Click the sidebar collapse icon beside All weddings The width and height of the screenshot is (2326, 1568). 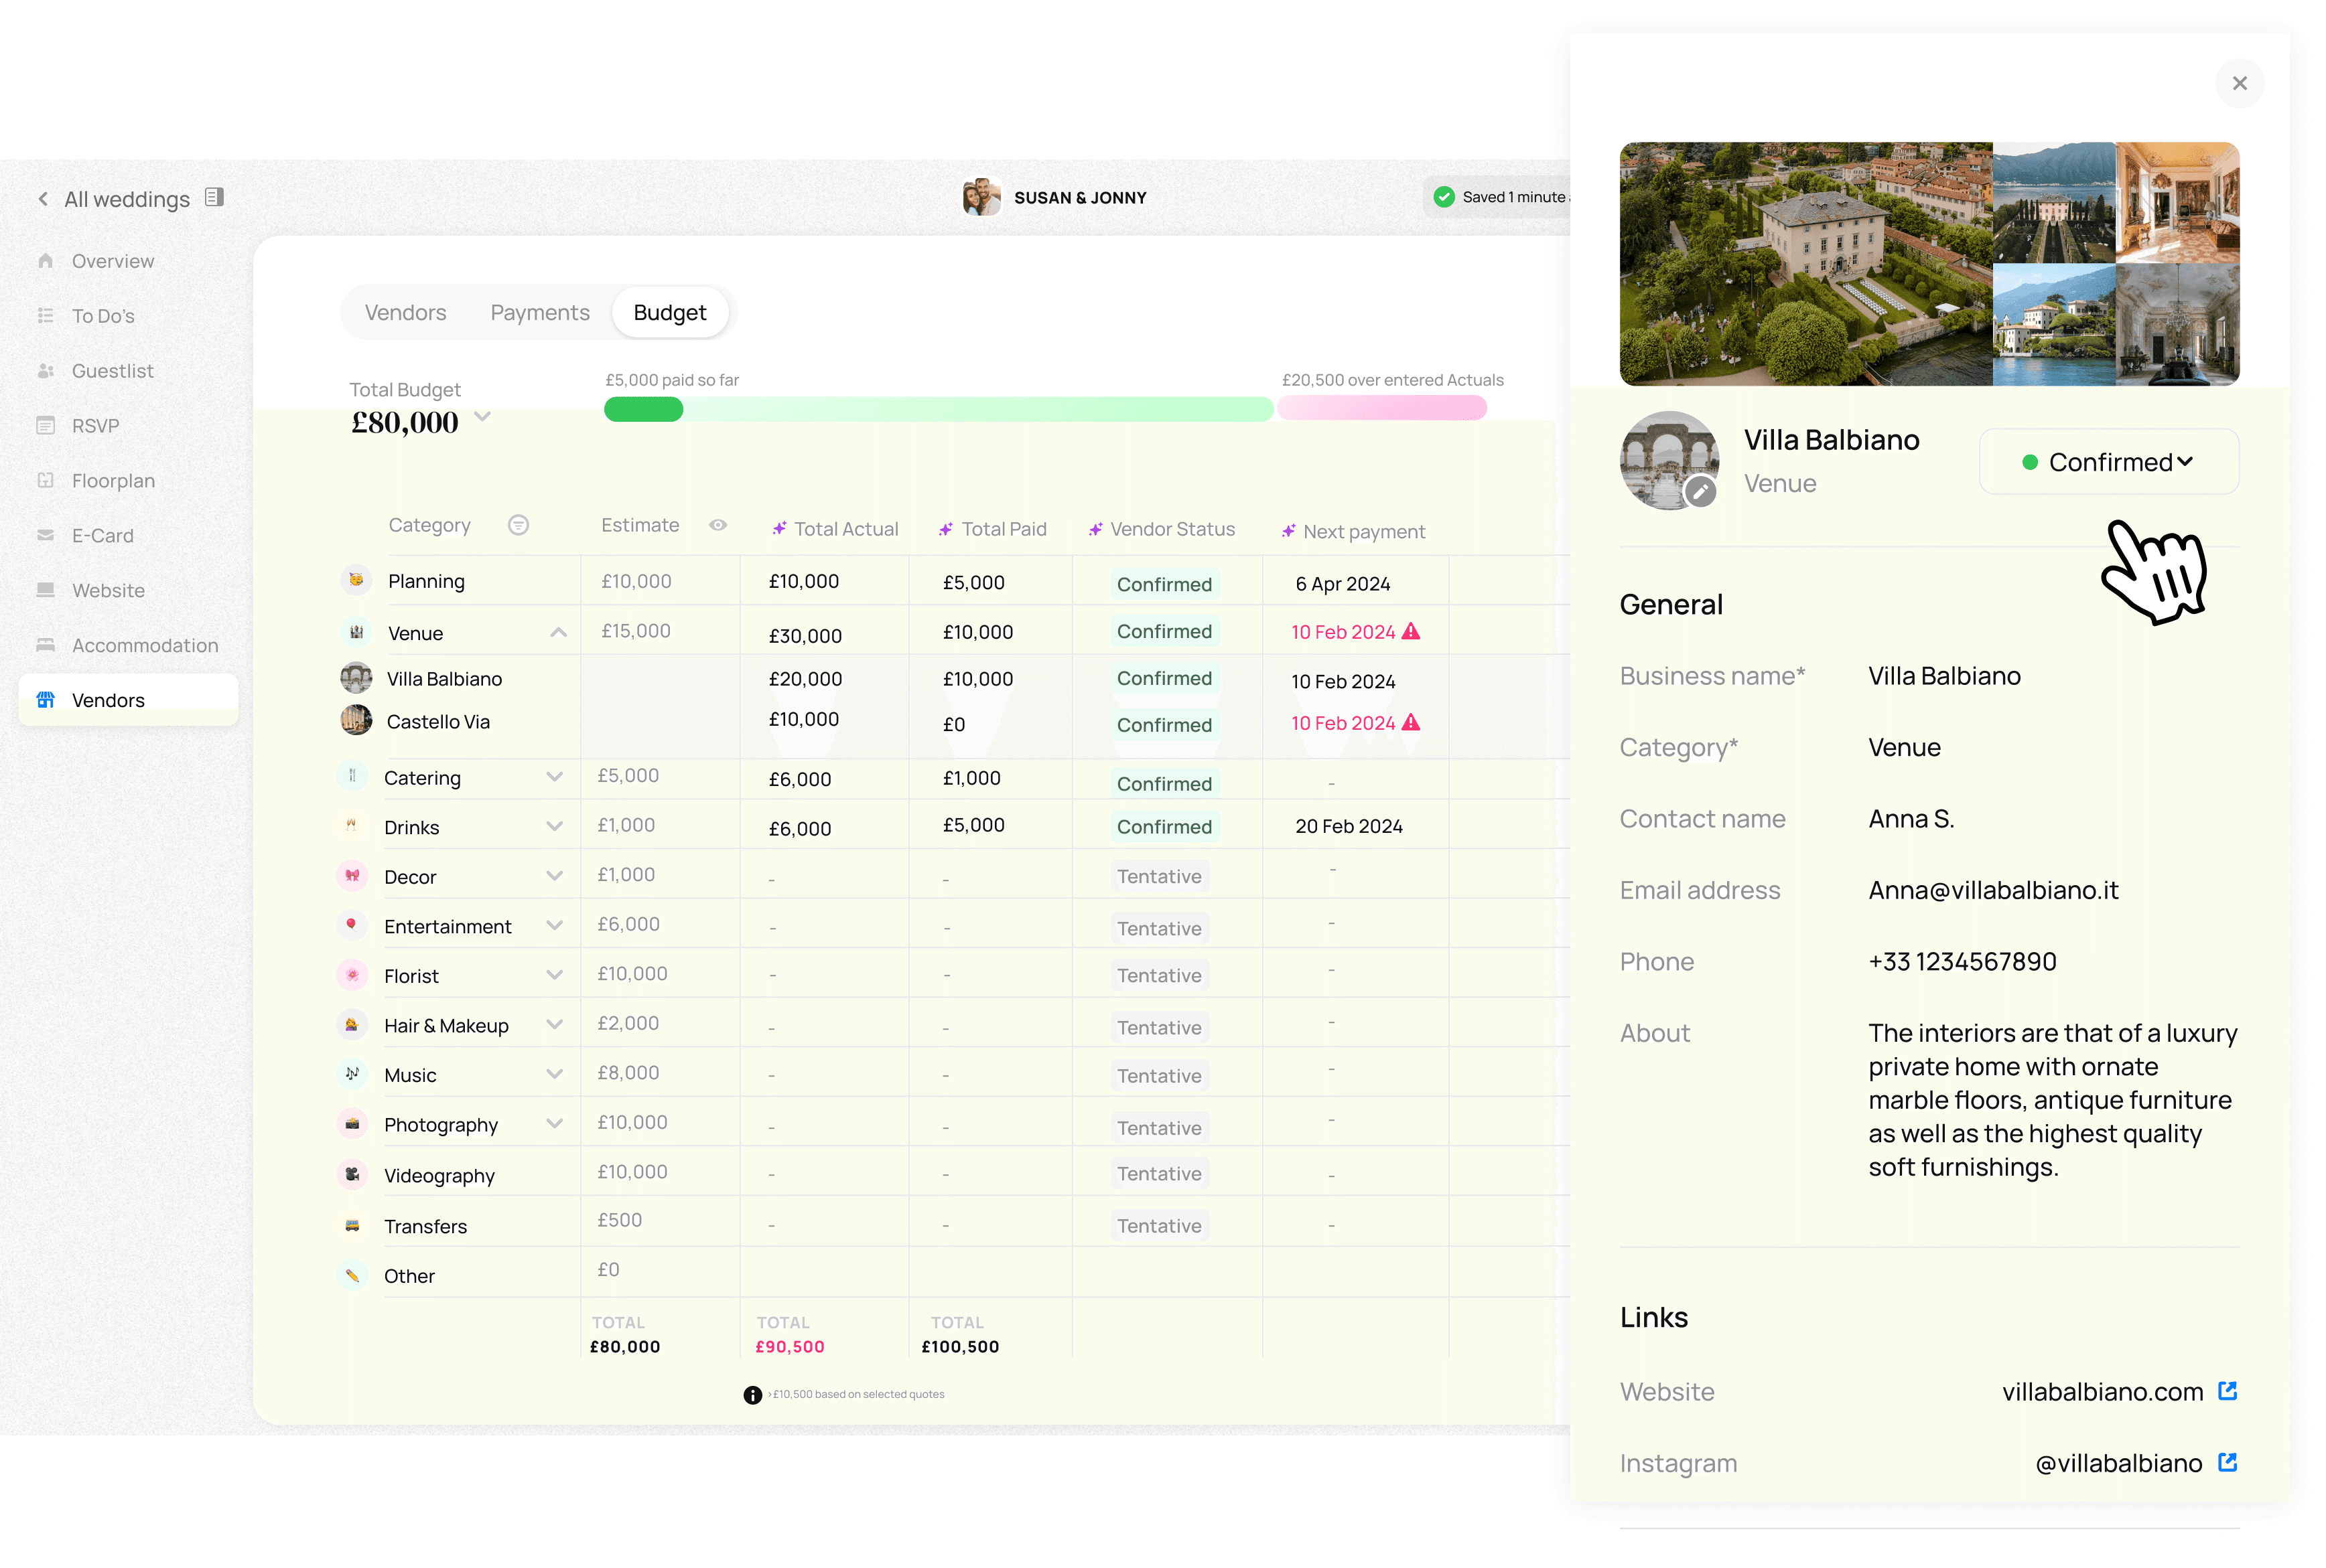(214, 197)
